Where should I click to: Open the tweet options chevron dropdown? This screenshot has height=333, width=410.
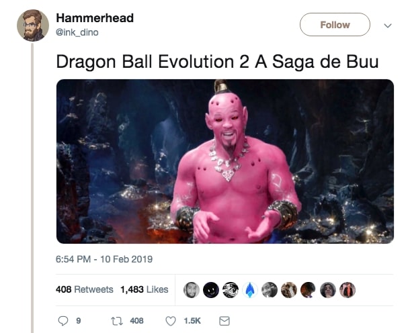(388, 26)
